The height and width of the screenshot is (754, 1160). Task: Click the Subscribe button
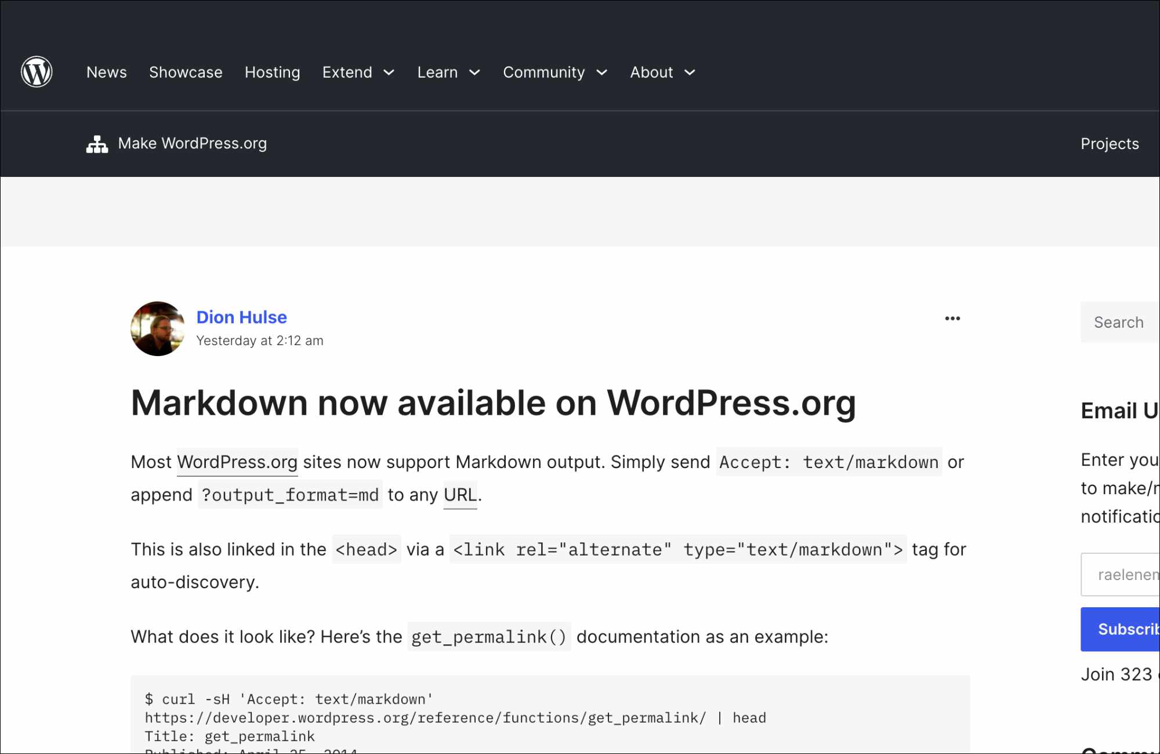tap(1120, 629)
